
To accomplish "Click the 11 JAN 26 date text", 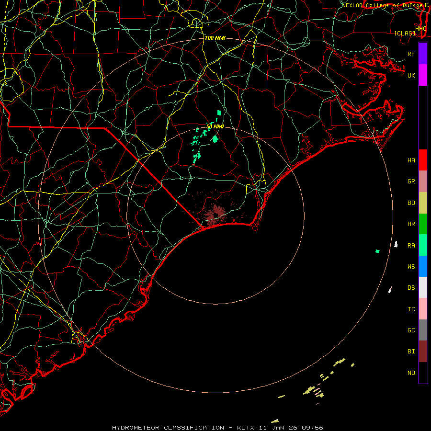I will click(x=278, y=428).
